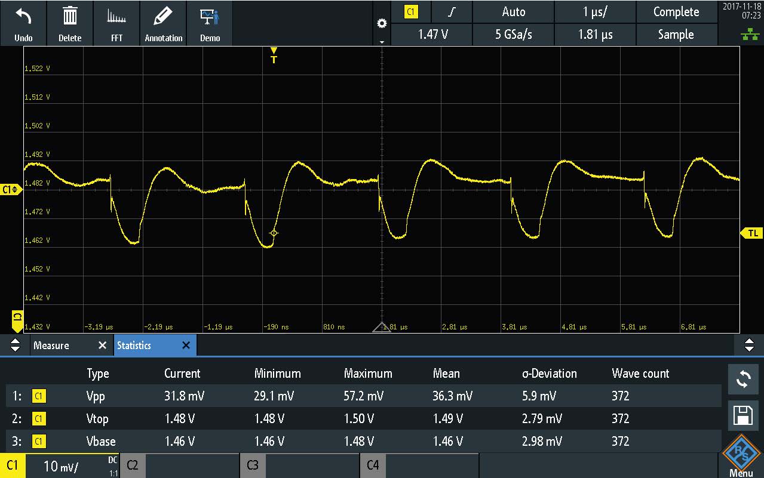This screenshot has width=764, height=478.
Task: Expand the panel with right up-down arrows
Action: pyautogui.click(x=749, y=346)
